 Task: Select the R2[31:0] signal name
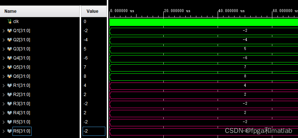tap(22, 95)
